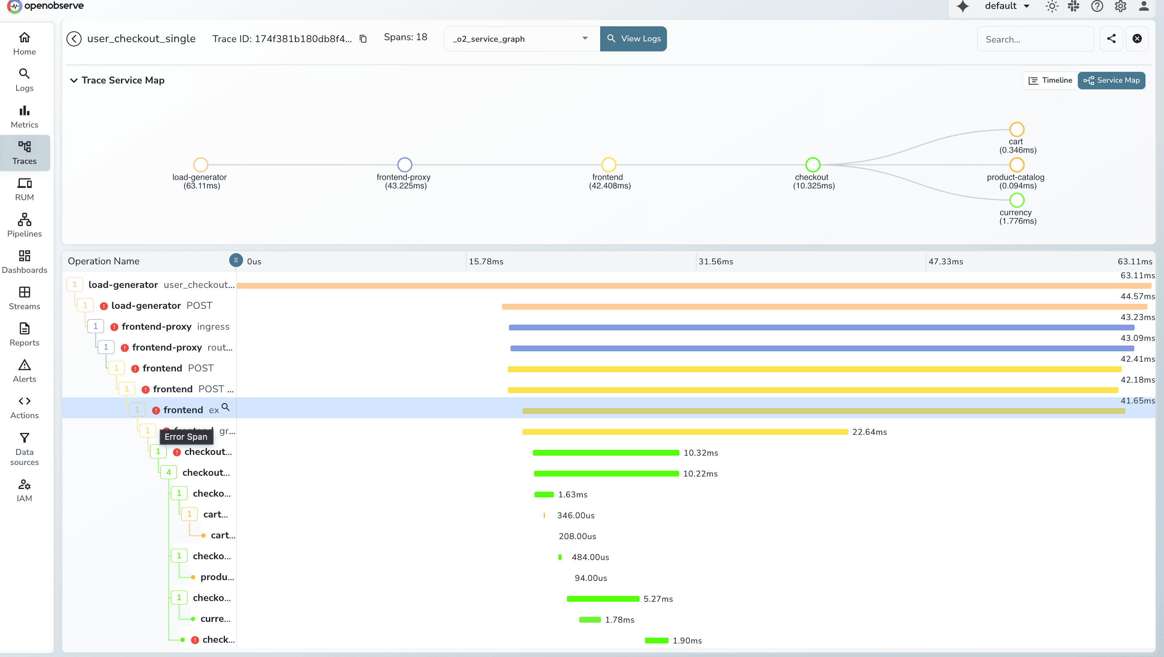Open Dashboards from the sidebar
Viewport: 1164px width, 657px height.
[x=24, y=261]
